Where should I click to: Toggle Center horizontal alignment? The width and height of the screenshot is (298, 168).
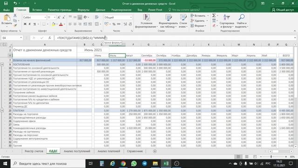pyautogui.click(x=75, y=24)
